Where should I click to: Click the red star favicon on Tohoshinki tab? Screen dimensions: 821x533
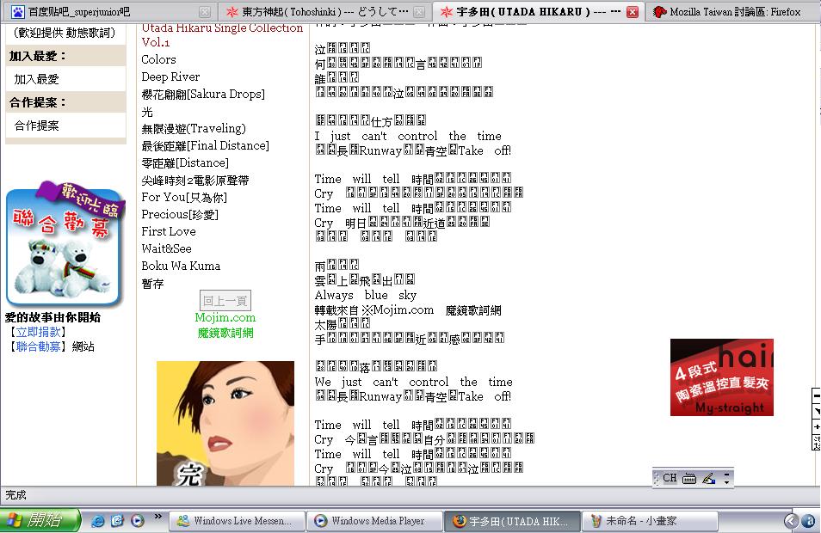[x=232, y=11]
